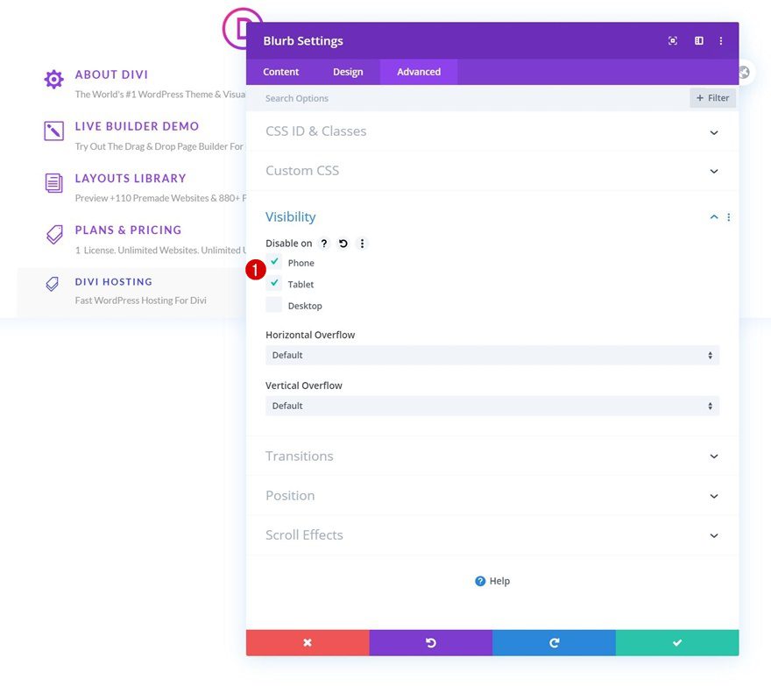The width and height of the screenshot is (771, 686).
Task: Click the Filter button
Action: [712, 98]
